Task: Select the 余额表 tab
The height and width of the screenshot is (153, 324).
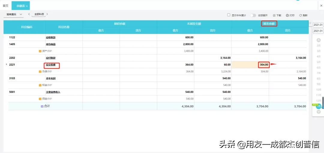Action: [21, 6]
